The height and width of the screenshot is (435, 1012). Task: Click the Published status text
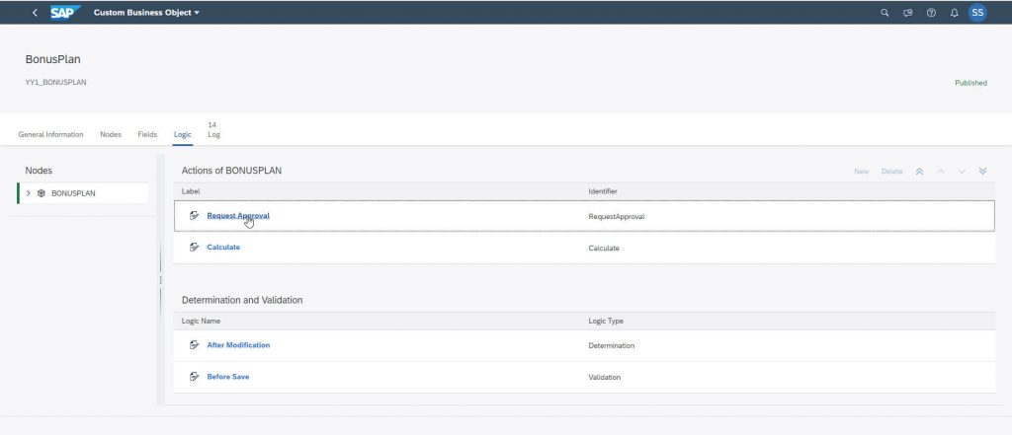(x=970, y=83)
